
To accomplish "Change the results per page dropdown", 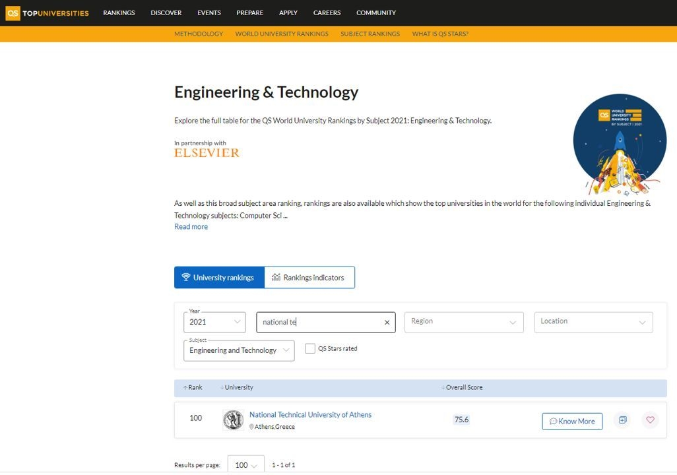I will [x=246, y=465].
